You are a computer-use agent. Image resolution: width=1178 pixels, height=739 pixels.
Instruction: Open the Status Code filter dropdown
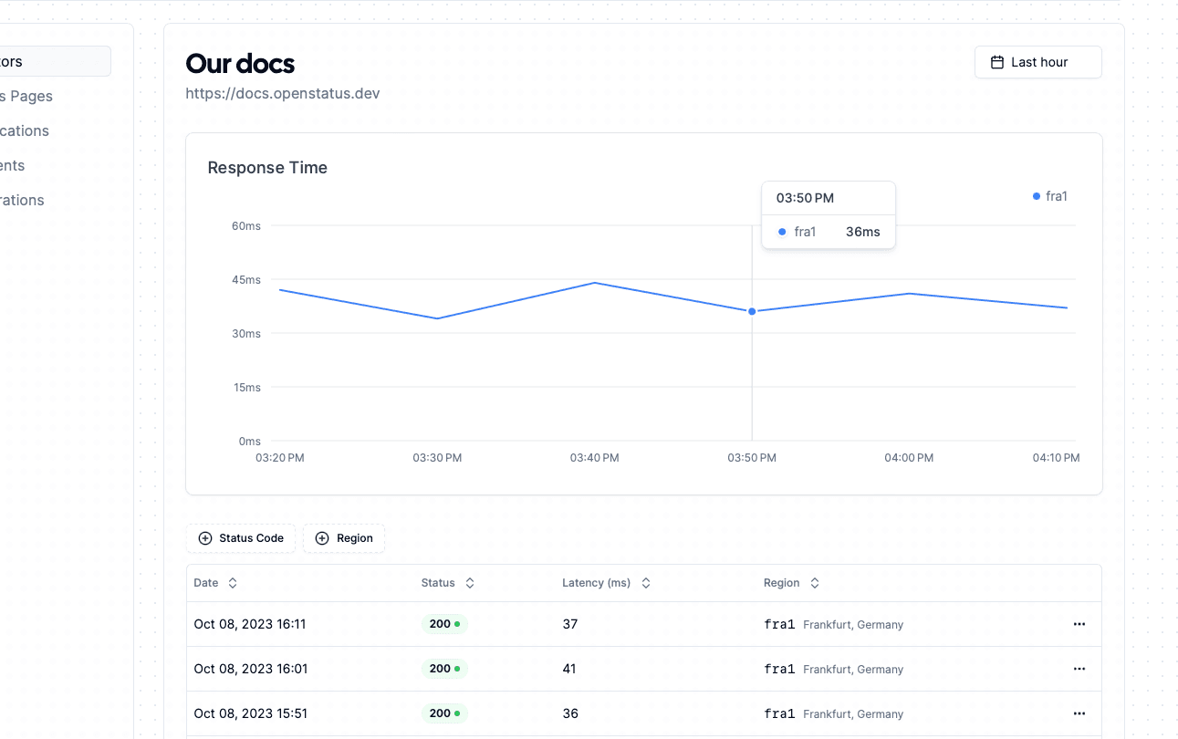(241, 538)
